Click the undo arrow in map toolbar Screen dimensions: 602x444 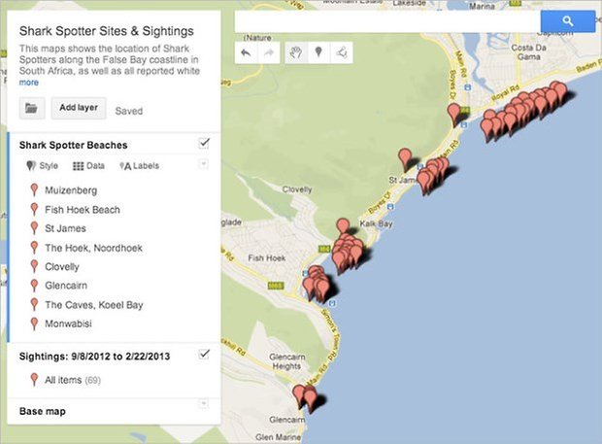(x=246, y=52)
